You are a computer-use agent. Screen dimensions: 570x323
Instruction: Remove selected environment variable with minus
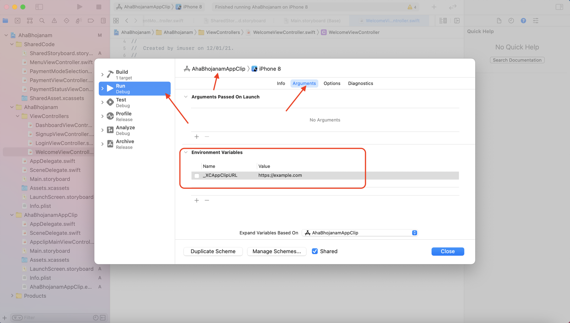[x=207, y=200]
